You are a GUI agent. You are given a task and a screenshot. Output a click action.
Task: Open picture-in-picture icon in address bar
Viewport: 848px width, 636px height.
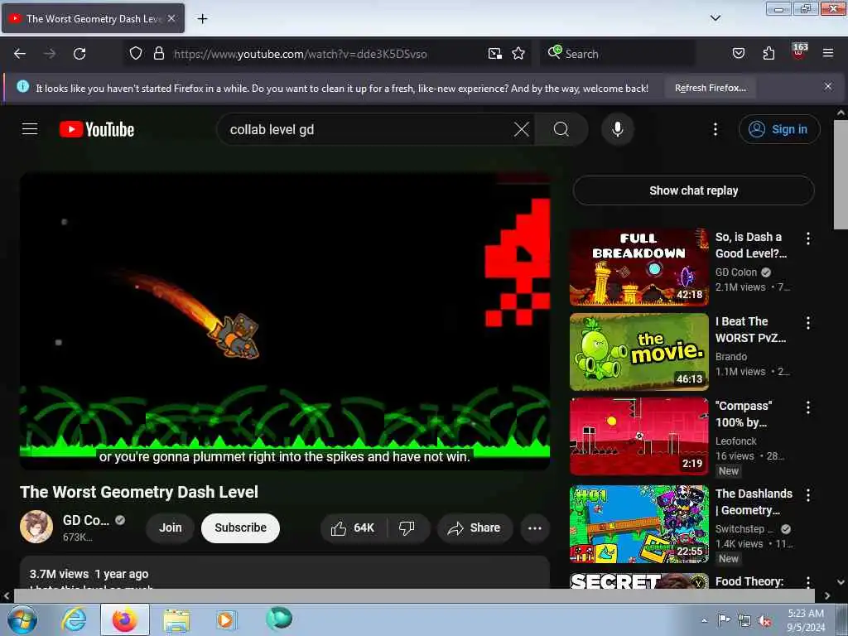pyautogui.click(x=495, y=54)
